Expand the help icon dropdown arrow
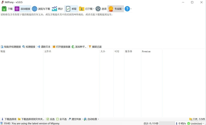The image size is (206, 125). tap(131, 9)
